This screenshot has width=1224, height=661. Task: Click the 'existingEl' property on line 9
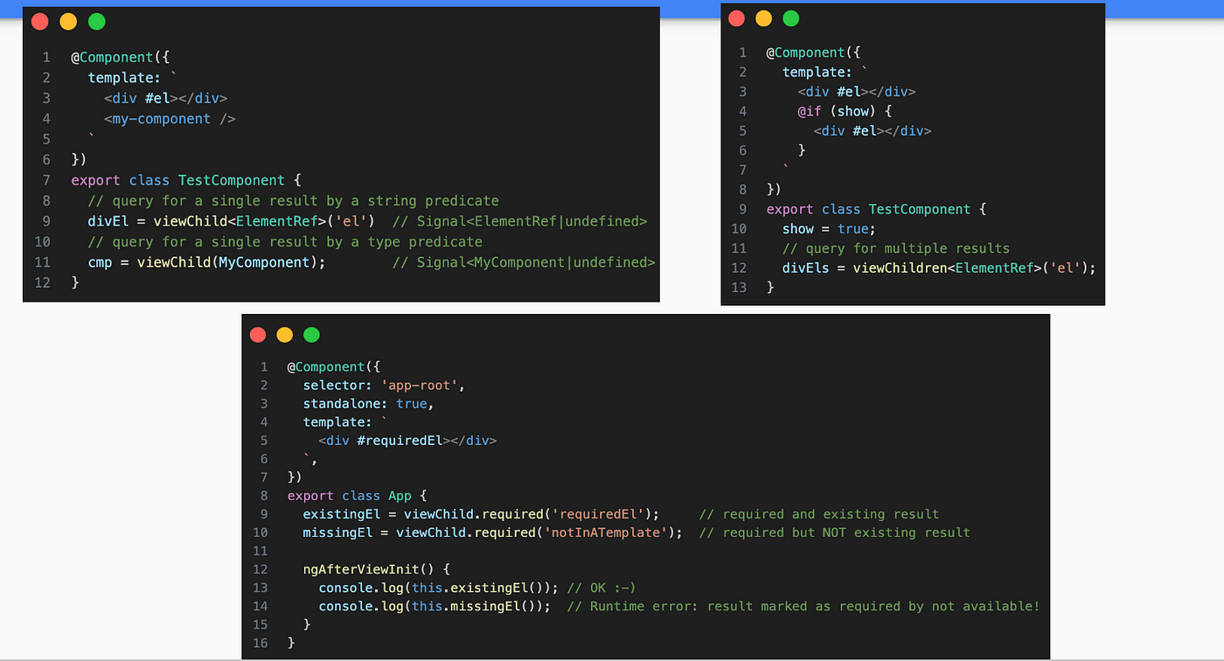point(342,514)
